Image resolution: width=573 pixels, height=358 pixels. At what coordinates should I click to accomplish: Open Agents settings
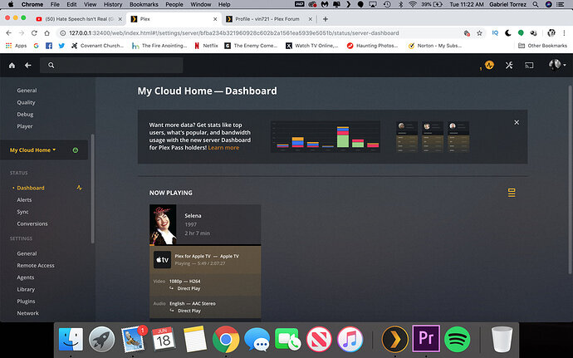pos(25,277)
